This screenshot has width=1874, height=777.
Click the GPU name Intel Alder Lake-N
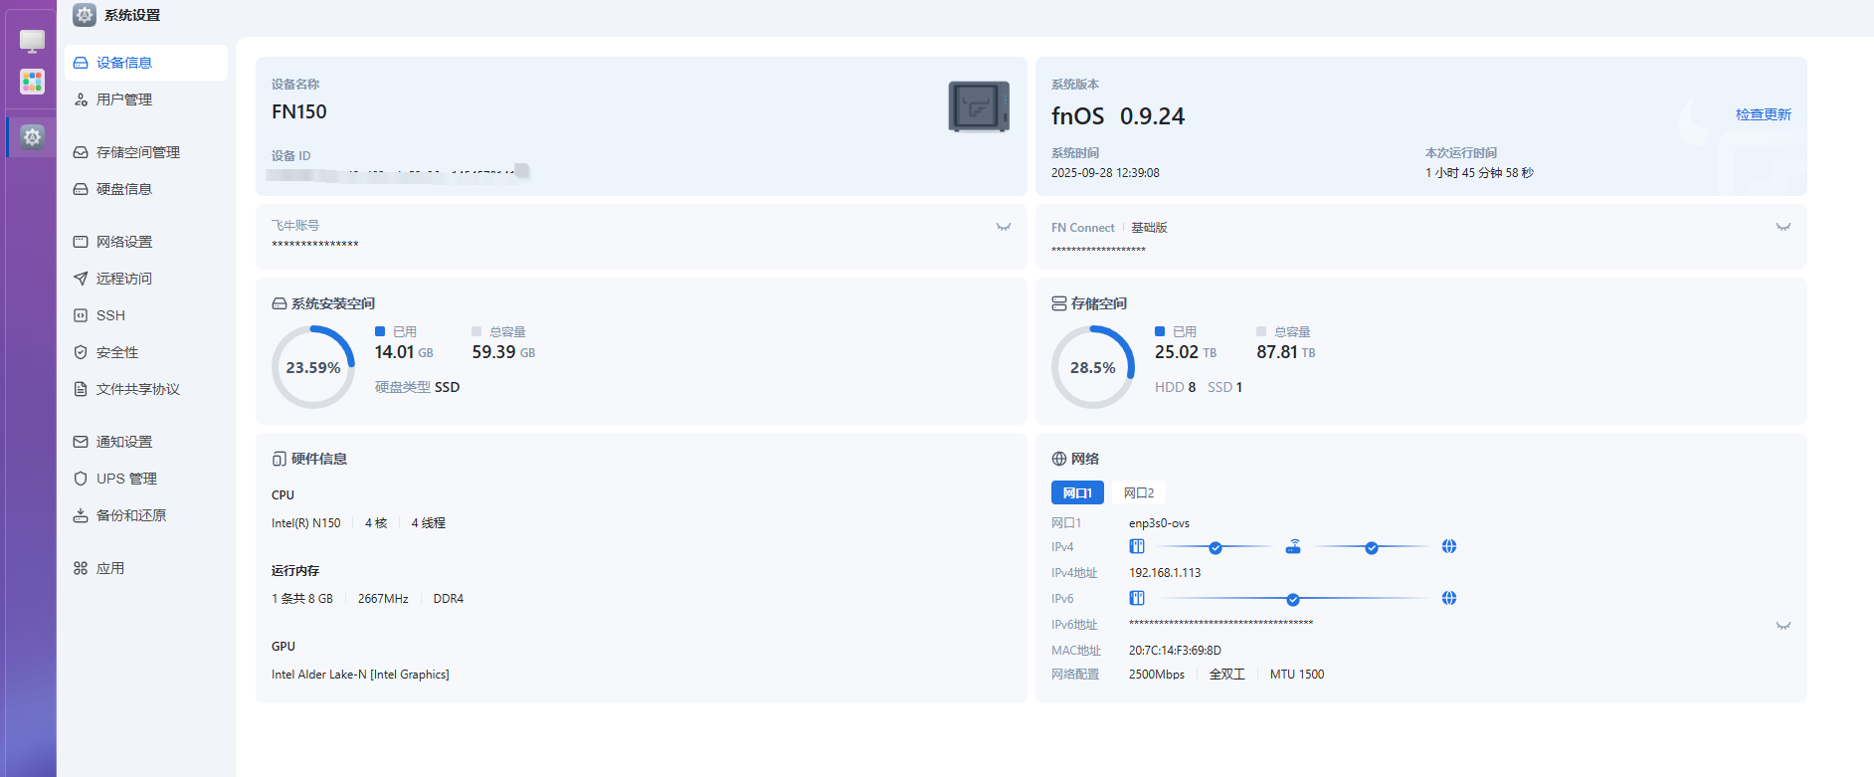pyautogui.click(x=360, y=675)
